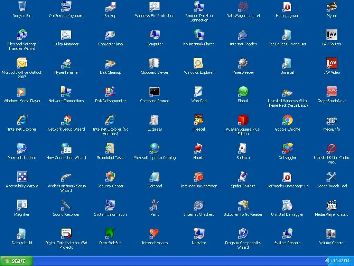Select Internet Backgammon icon
Image resolution: width=354 pixels, height=266 pixels.
tap(199, 177)
